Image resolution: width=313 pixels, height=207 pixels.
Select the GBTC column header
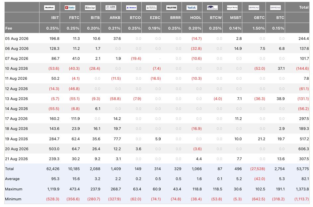click(259, 18)
